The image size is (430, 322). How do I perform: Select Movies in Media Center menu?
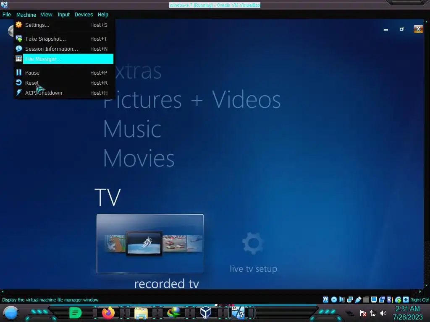coord(139,158)
